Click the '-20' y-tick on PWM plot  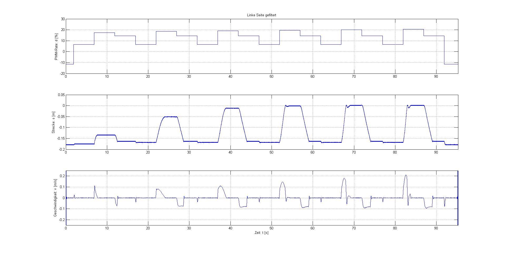click(62, 73)
